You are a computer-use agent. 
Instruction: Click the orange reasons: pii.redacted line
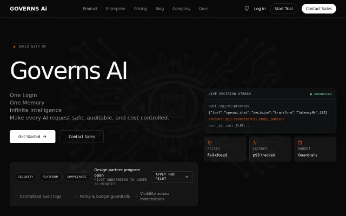pos(247,119)
